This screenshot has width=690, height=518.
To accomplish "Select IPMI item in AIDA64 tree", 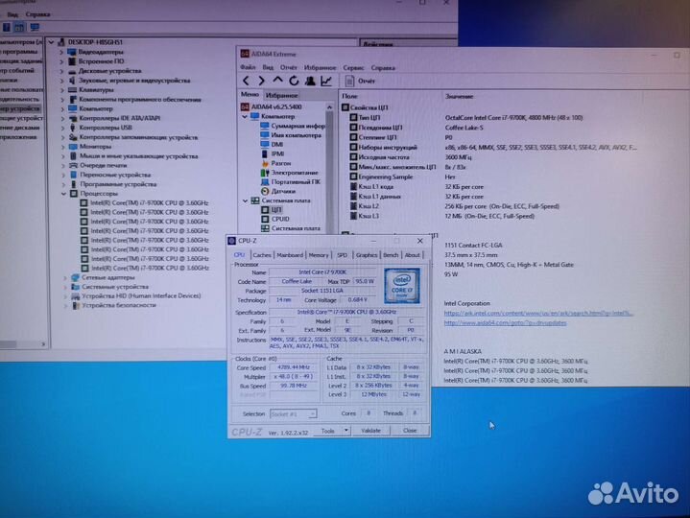I will pyautogui.click(x=273, y=153).
